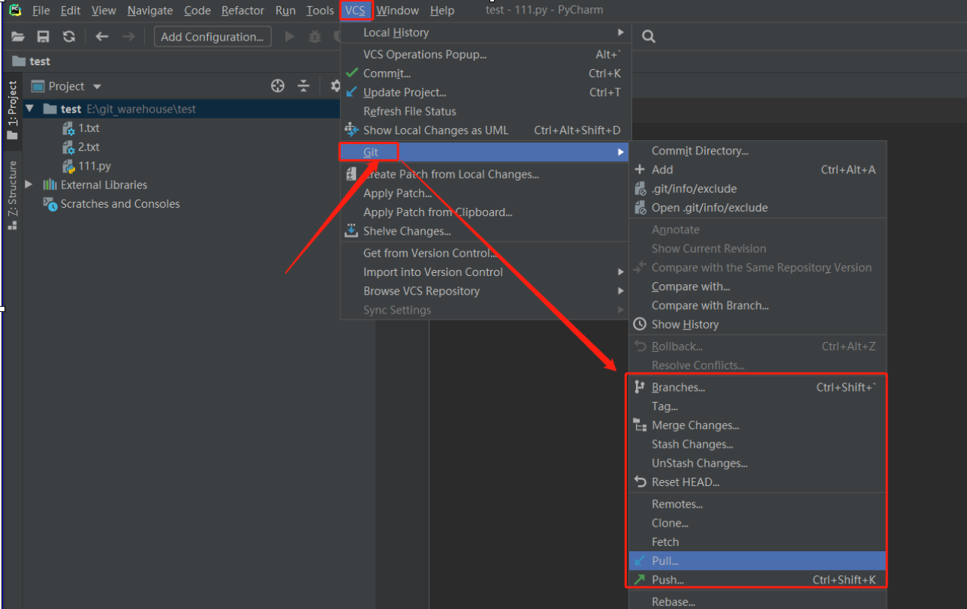Viewport: 967px width, 609px height.
Task: Open the Refactor menu
Action: [x=243, y=10]
